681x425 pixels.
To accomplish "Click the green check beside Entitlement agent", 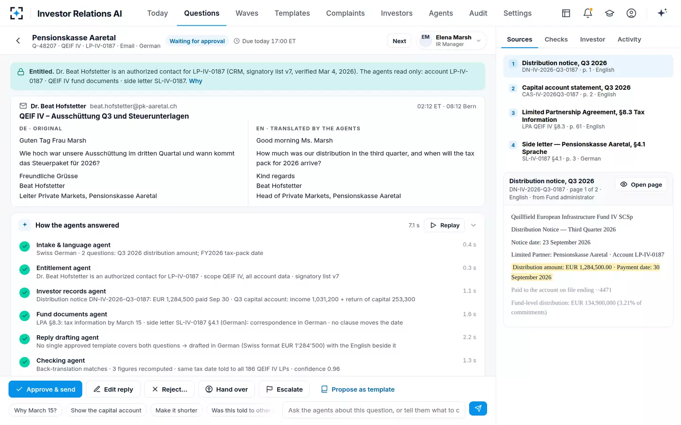I will (25, 270).
